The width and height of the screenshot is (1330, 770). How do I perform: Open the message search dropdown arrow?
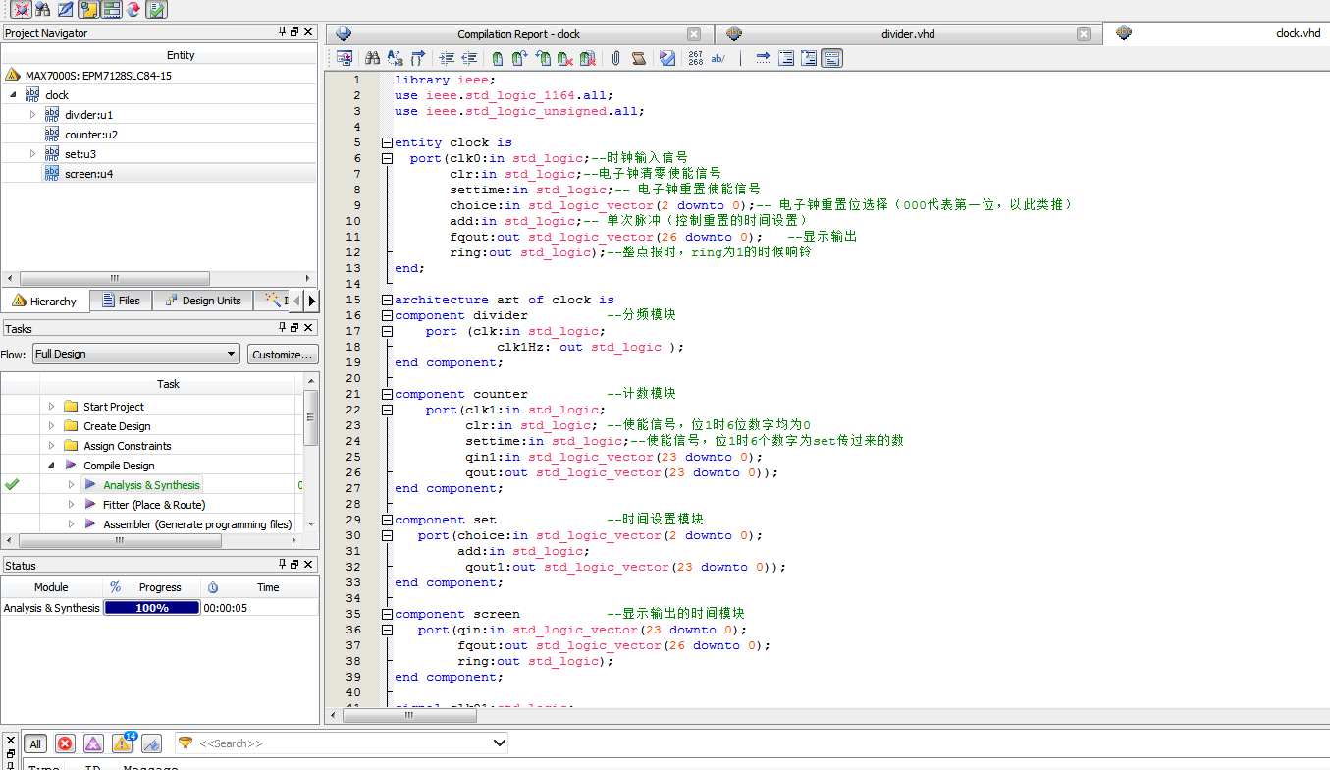coord(499,743)
